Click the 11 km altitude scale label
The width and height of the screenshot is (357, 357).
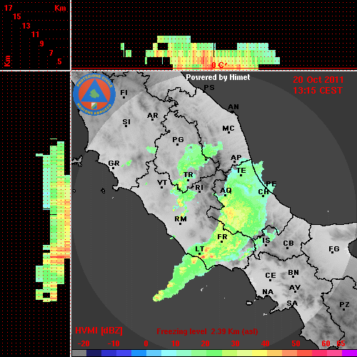tap(35, 34)
